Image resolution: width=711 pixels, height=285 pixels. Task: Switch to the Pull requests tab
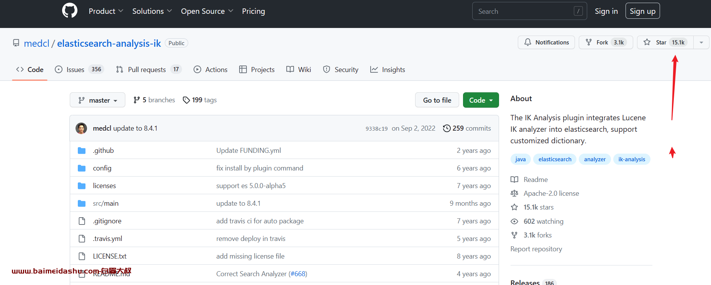coord(149,69)
